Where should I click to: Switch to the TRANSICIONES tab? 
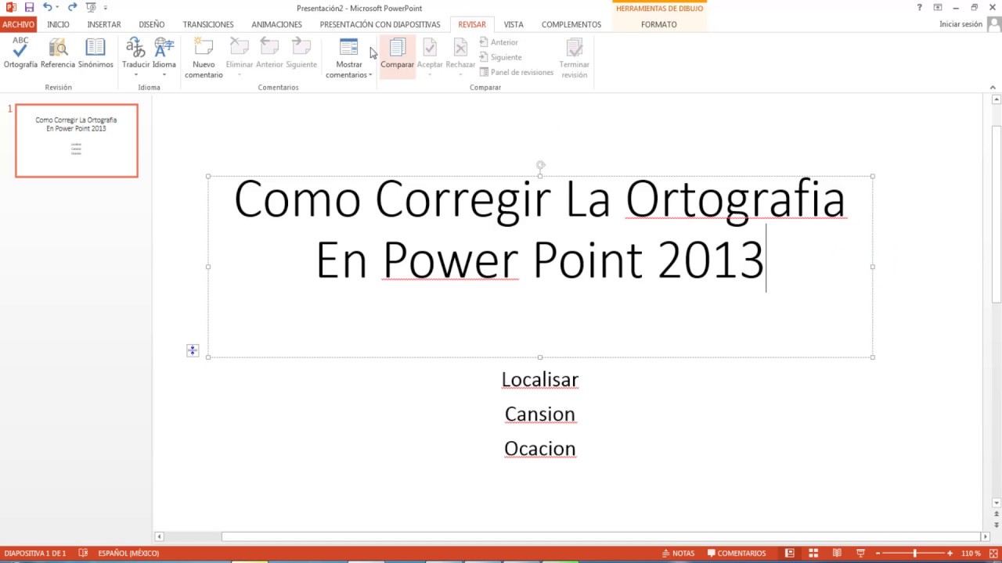tap(208, 24)
